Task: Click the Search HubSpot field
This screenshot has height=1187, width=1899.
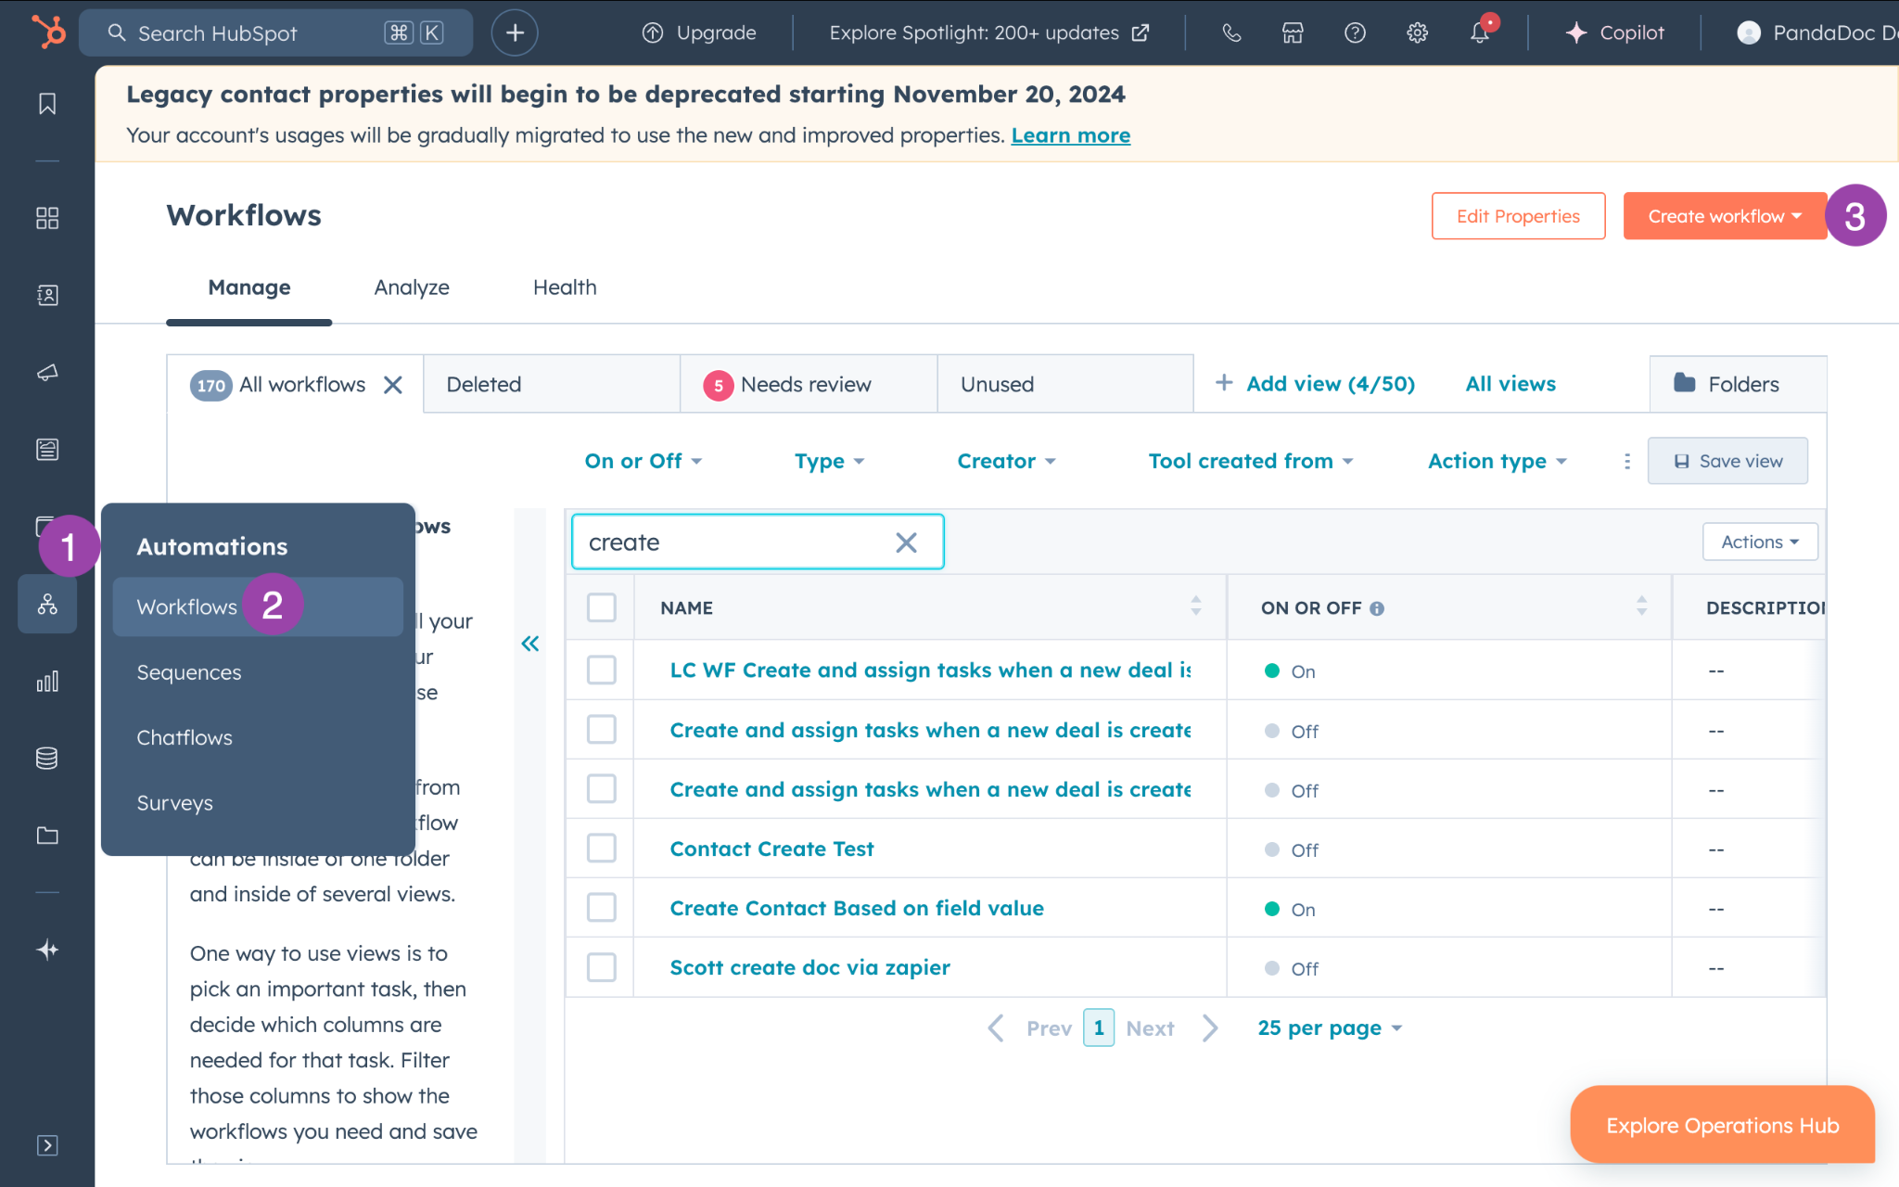Action: (275, 33)
